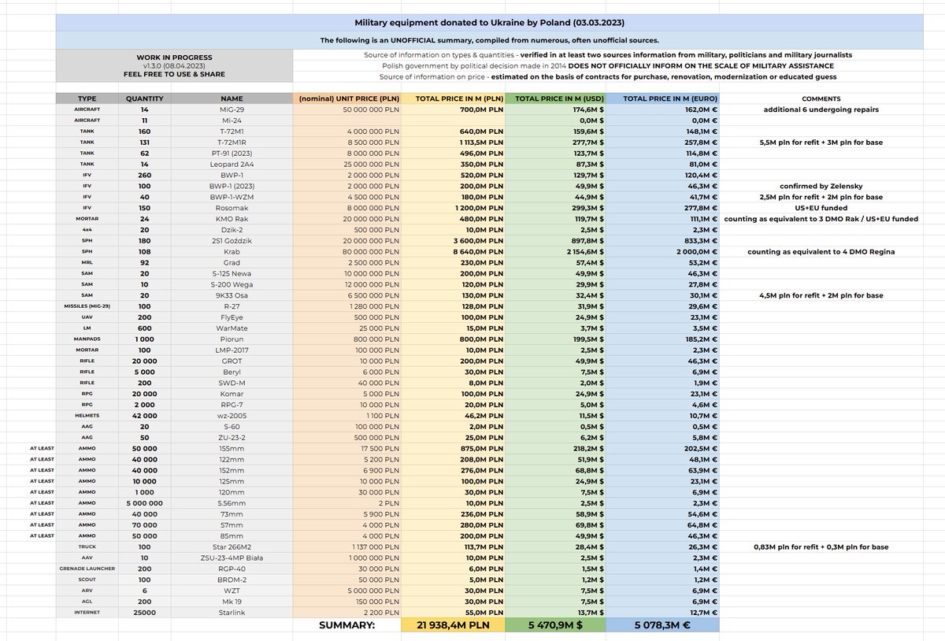
Task: Select the 5 470,9M $ summary total
Action: [555, 625]
